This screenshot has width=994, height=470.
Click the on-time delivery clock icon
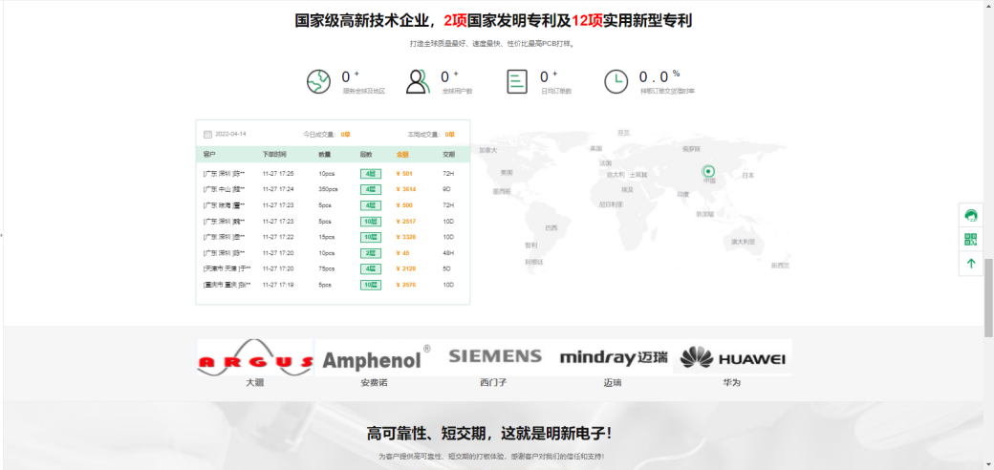click(x=616, y=82)
